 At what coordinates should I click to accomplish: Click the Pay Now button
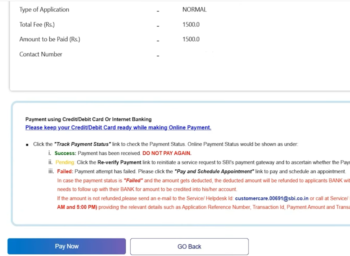[67, 246]
